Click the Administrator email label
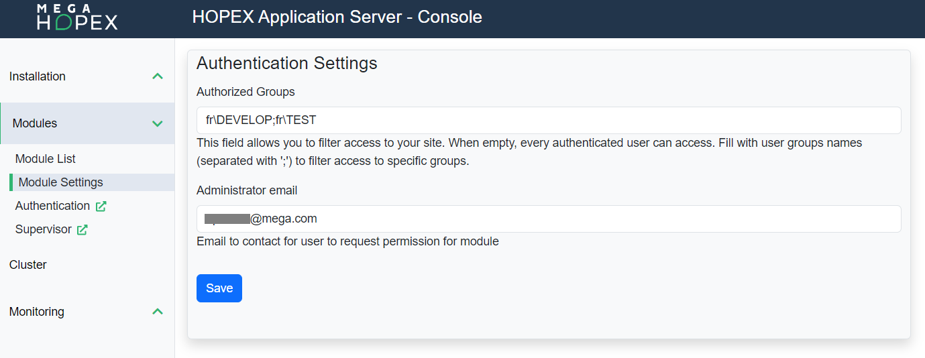This screenshot has height=358, width=925. tap(247, 190)
